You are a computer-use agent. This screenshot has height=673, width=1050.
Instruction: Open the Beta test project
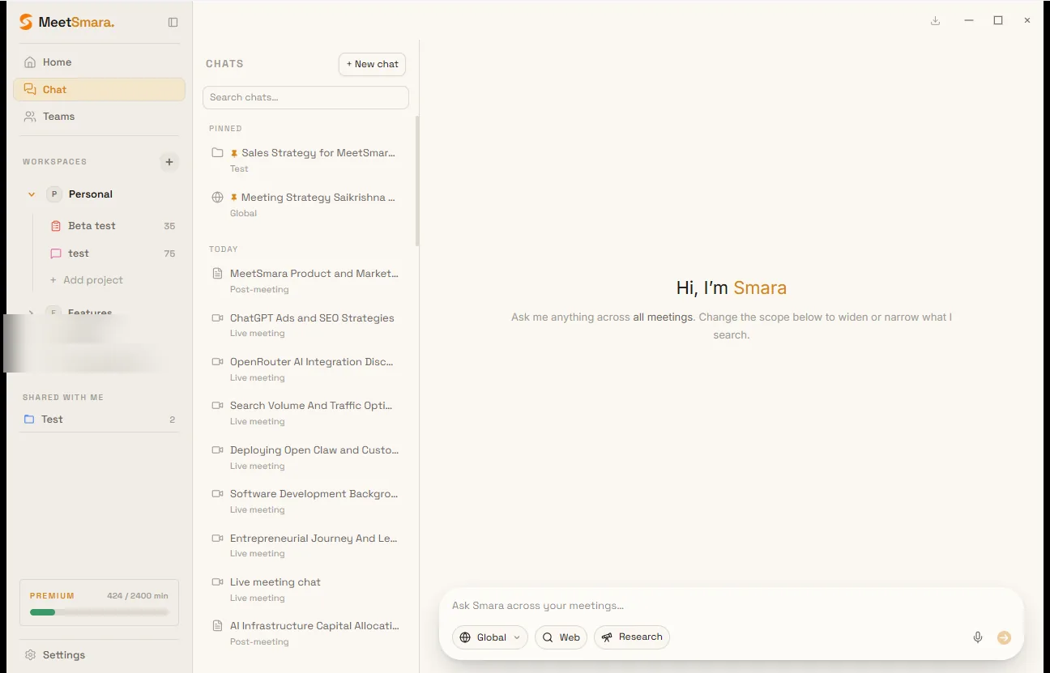point(112,226)
